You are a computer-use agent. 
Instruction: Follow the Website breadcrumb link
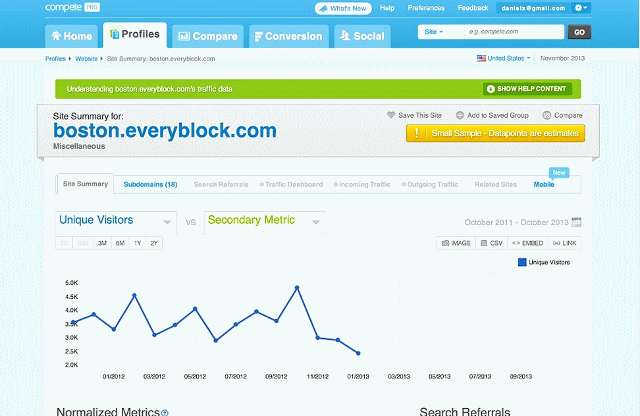tap(86, 59)
